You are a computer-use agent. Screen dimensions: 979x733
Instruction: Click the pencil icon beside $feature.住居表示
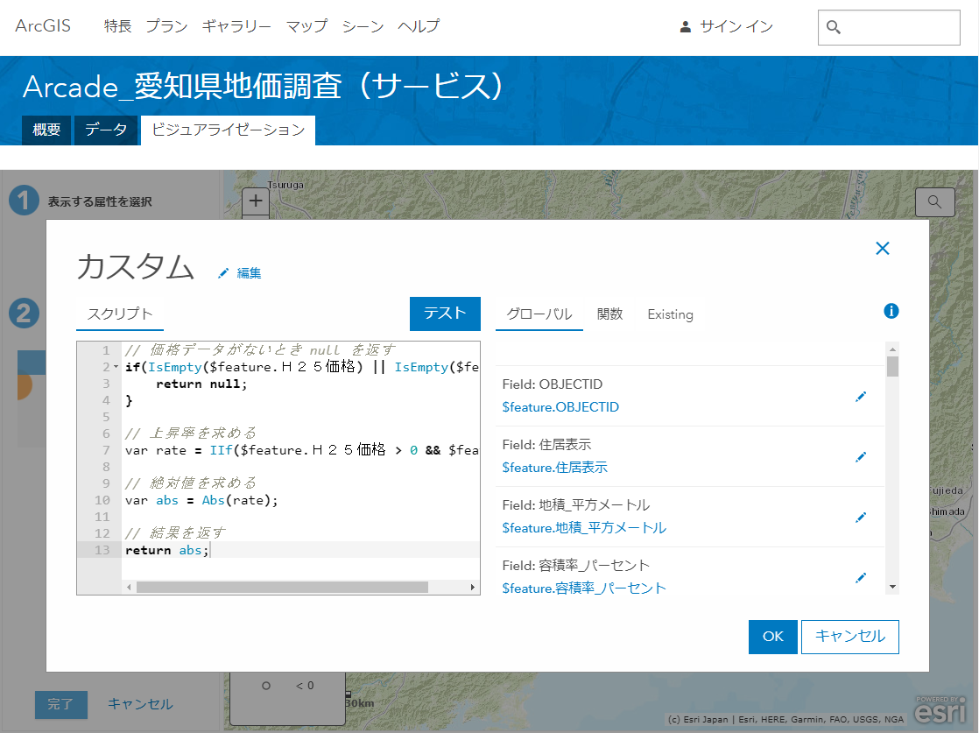tap(861, 457)
